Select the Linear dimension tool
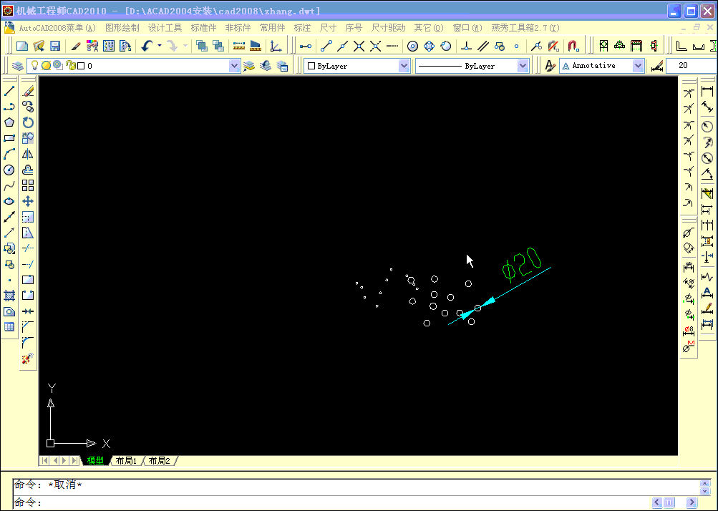 click(x=707, y=91)
